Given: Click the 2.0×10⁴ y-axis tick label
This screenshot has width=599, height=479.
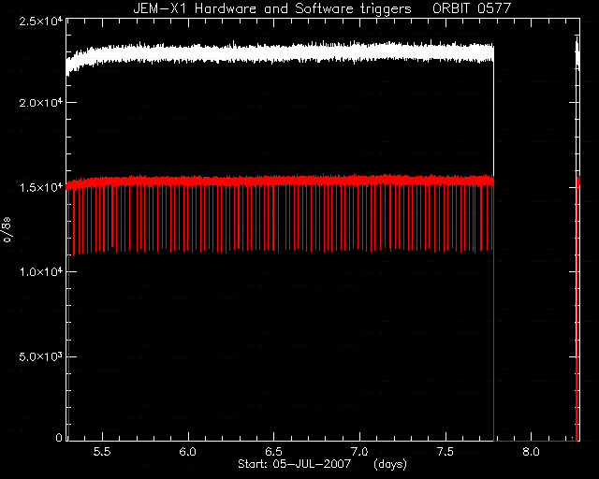Looking at the screenshot, I should tap(41, 102).
